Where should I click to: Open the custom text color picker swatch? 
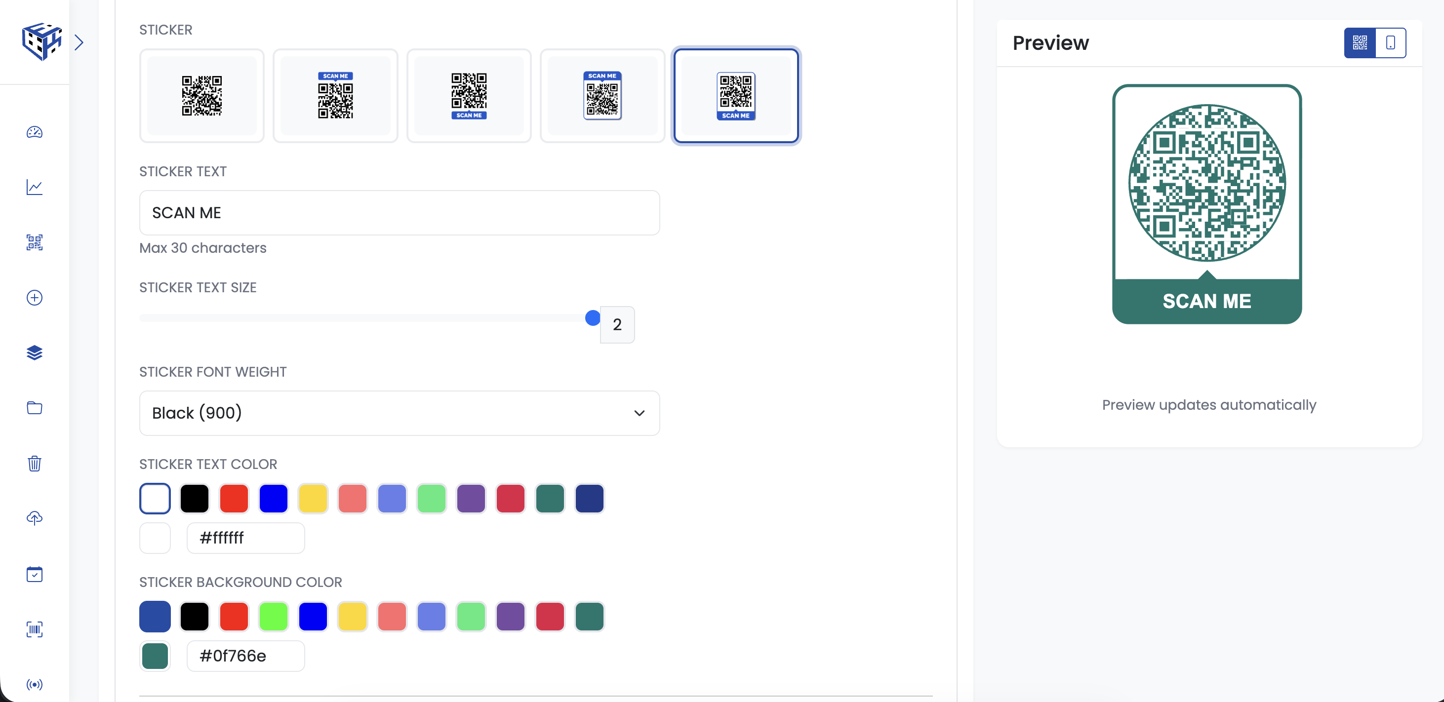155,539
